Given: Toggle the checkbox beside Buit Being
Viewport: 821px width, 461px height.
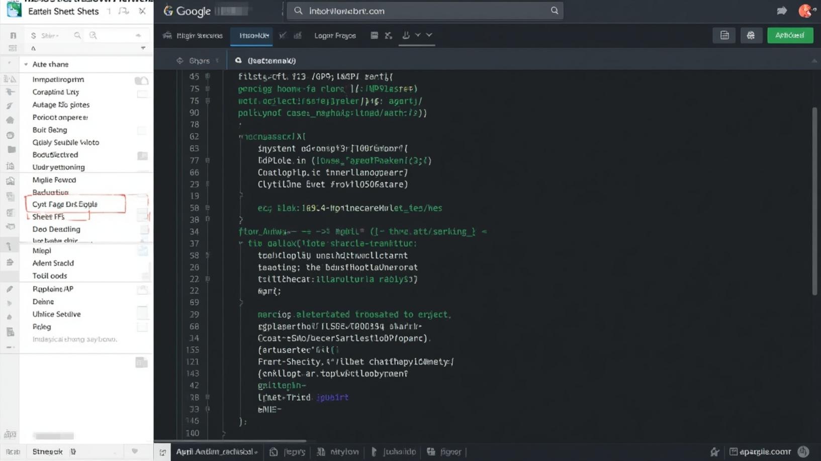Looking at the screenshot, I should coord(142,130).
